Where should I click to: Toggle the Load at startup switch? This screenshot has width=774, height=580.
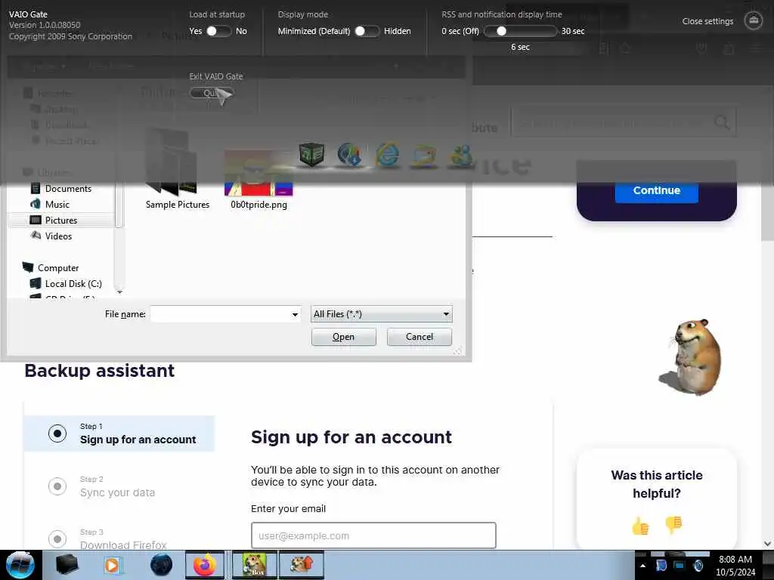pyautogui.click(x=218, y=31)
